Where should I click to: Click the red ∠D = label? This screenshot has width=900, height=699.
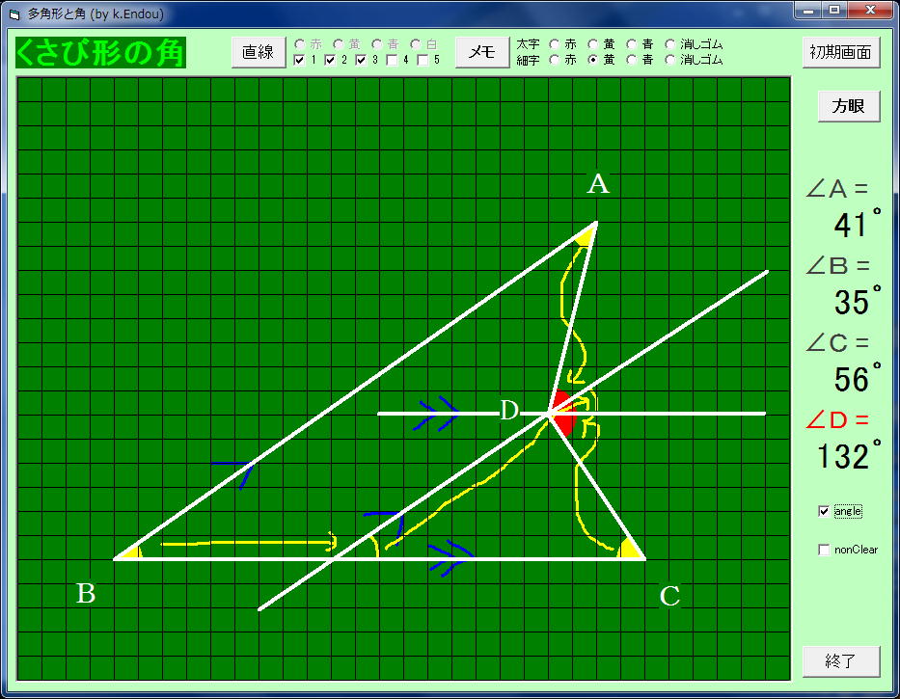point(837,420)
